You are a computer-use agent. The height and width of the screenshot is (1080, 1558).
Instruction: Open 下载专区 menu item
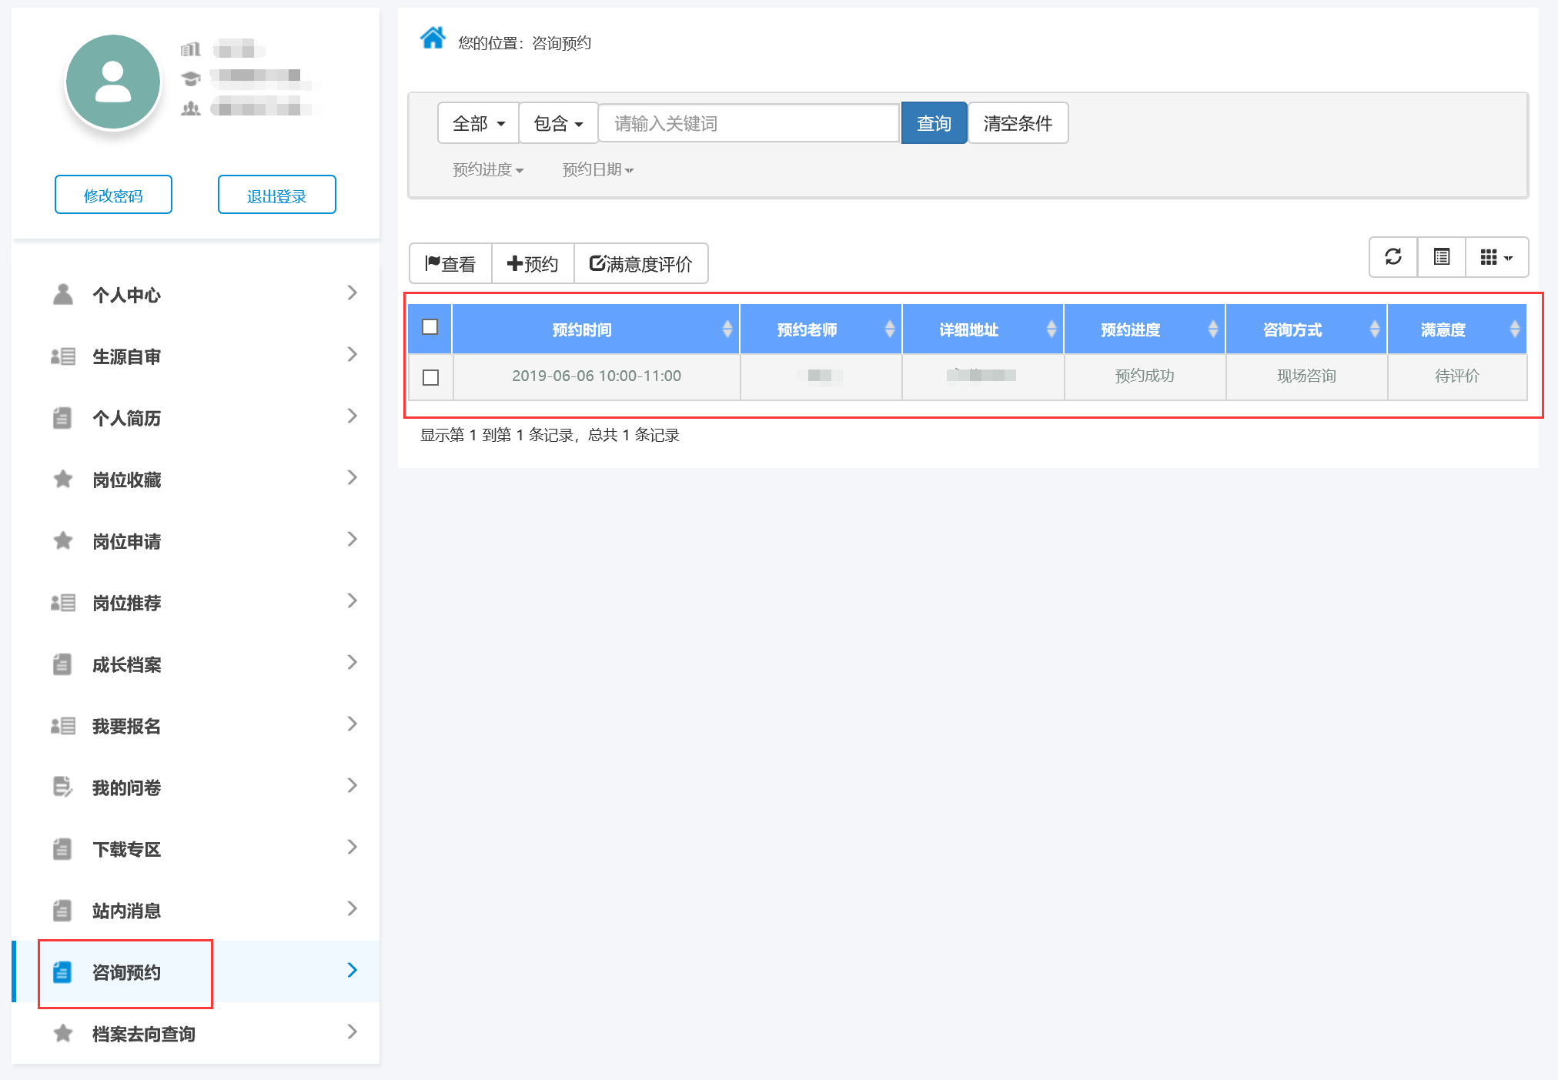196,848
